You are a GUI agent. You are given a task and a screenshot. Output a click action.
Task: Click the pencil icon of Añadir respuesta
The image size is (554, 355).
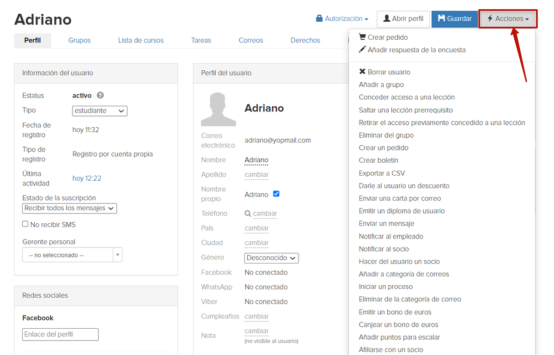point(362,49)
